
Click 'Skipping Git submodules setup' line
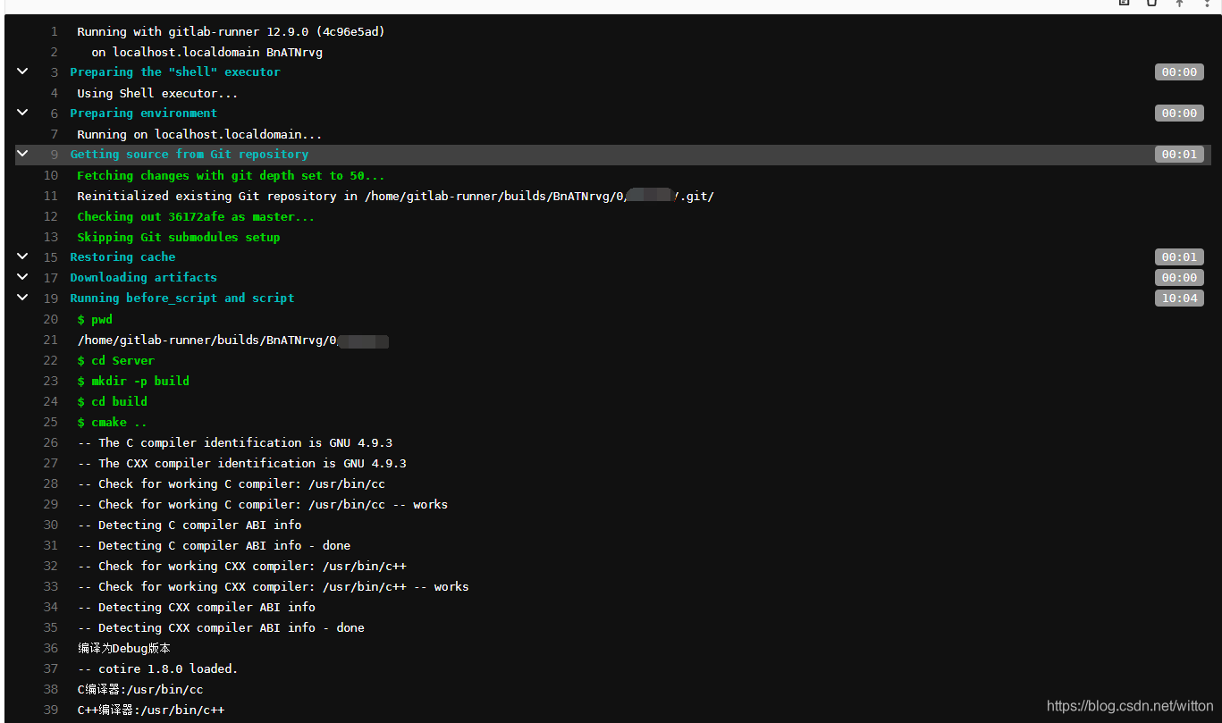click(179, 238)
